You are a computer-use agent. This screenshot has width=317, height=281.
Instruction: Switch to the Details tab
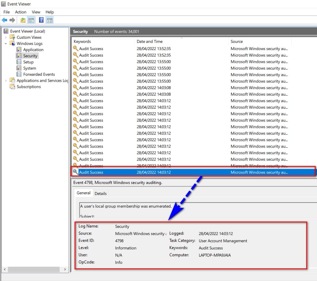100,193
